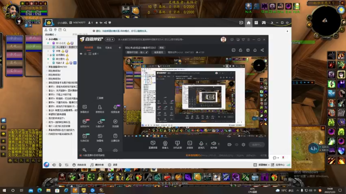The height and width of the screenshot is (194, 346).
Task: Add a 手机投屏 phone cast source
Action: click(177, 145)
